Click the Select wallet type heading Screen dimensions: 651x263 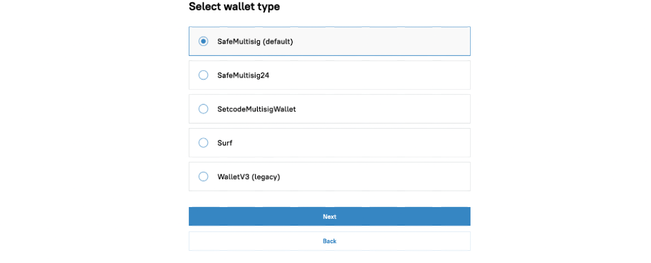[234, 7]
